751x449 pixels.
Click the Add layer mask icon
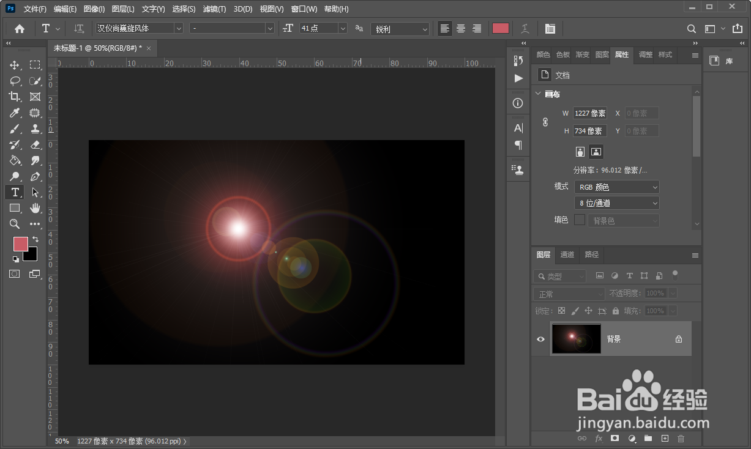click(x=615, y=438)
